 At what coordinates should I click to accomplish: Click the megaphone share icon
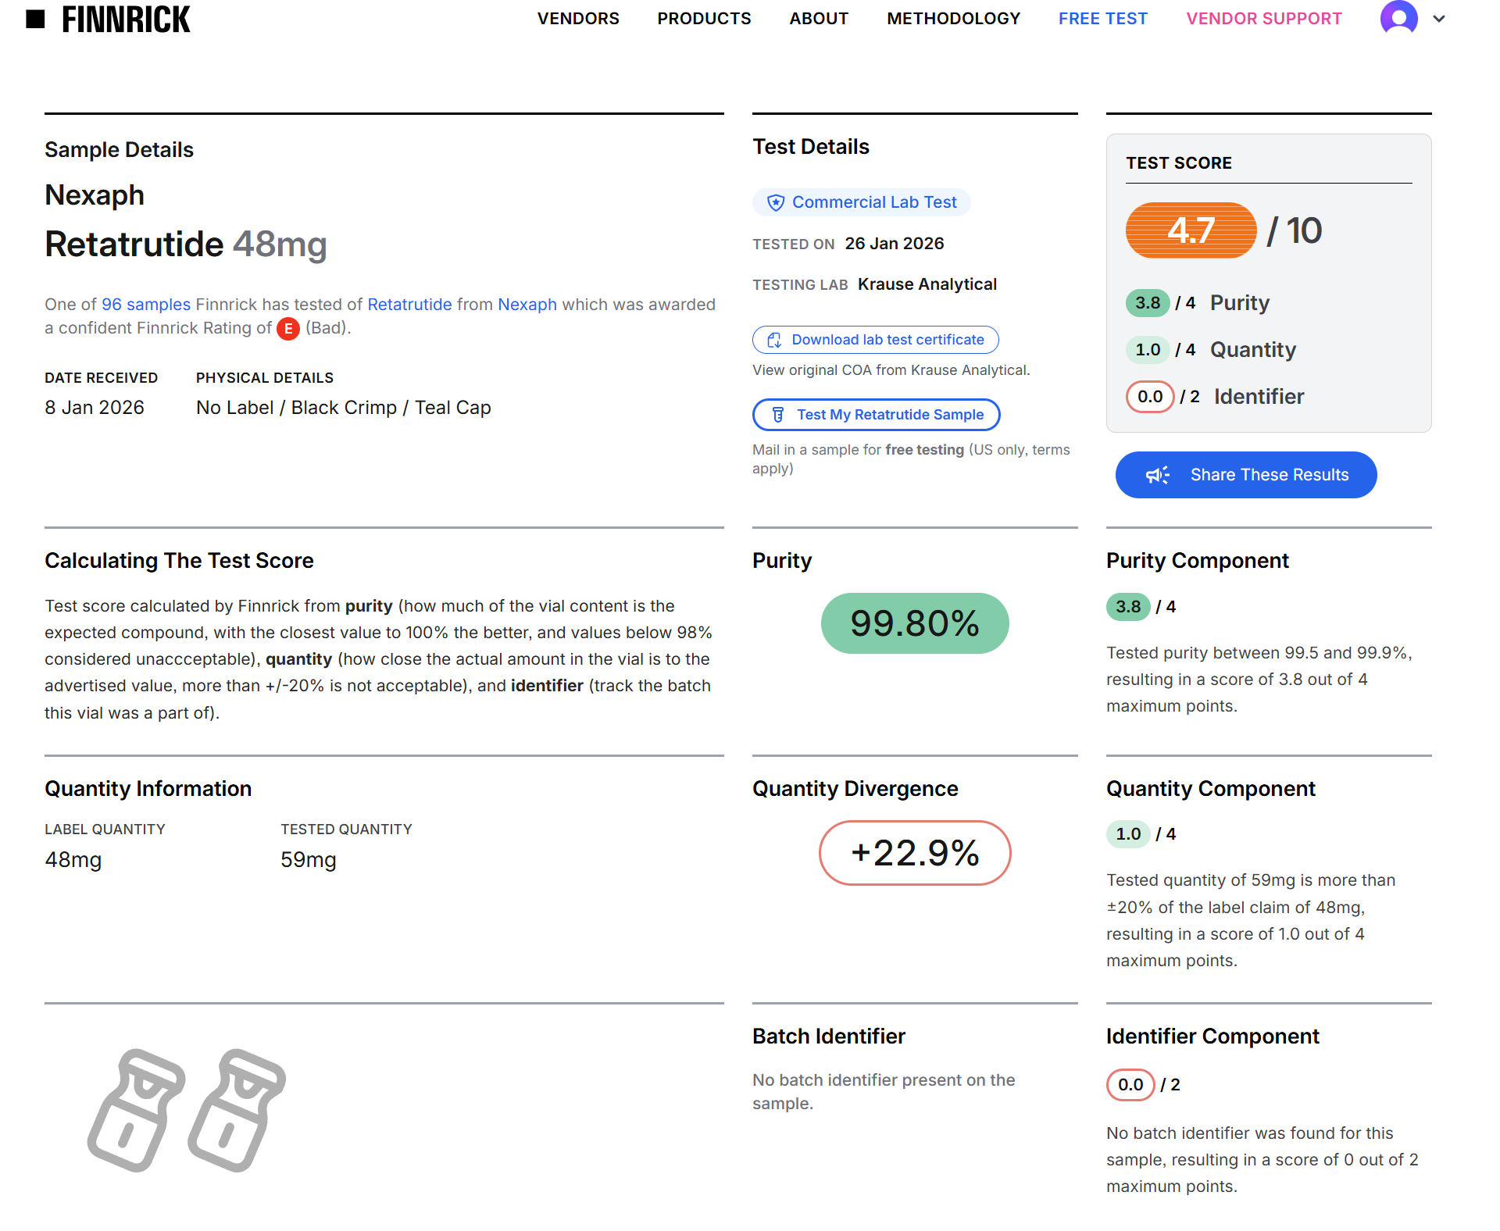click(1157, 475)
